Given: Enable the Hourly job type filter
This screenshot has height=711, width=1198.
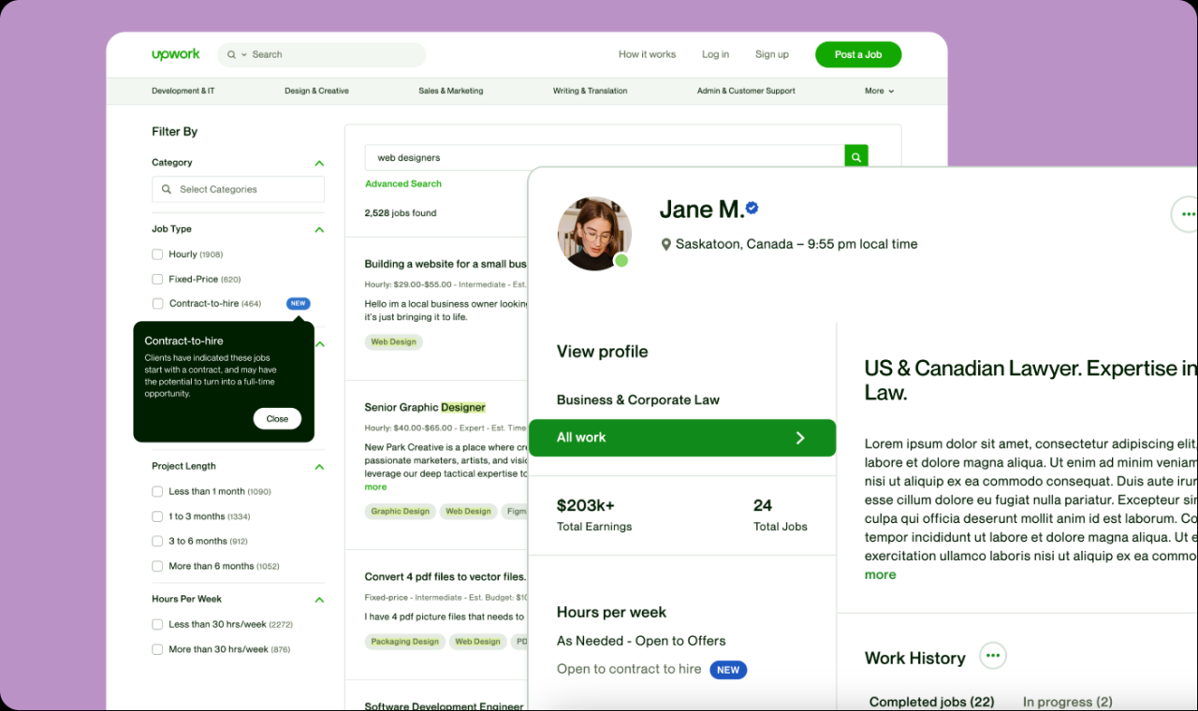Looking at the screenshot, I should coord(156,254).
